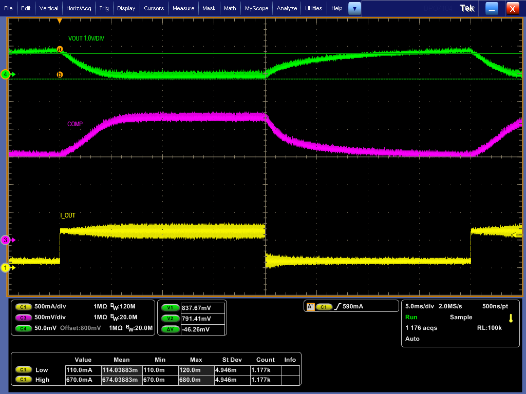Image resolution: width=526 pixels, height=394 pixels.
Task: Click the Sample acquisition mode label
Action: click(x=461, y=317)
